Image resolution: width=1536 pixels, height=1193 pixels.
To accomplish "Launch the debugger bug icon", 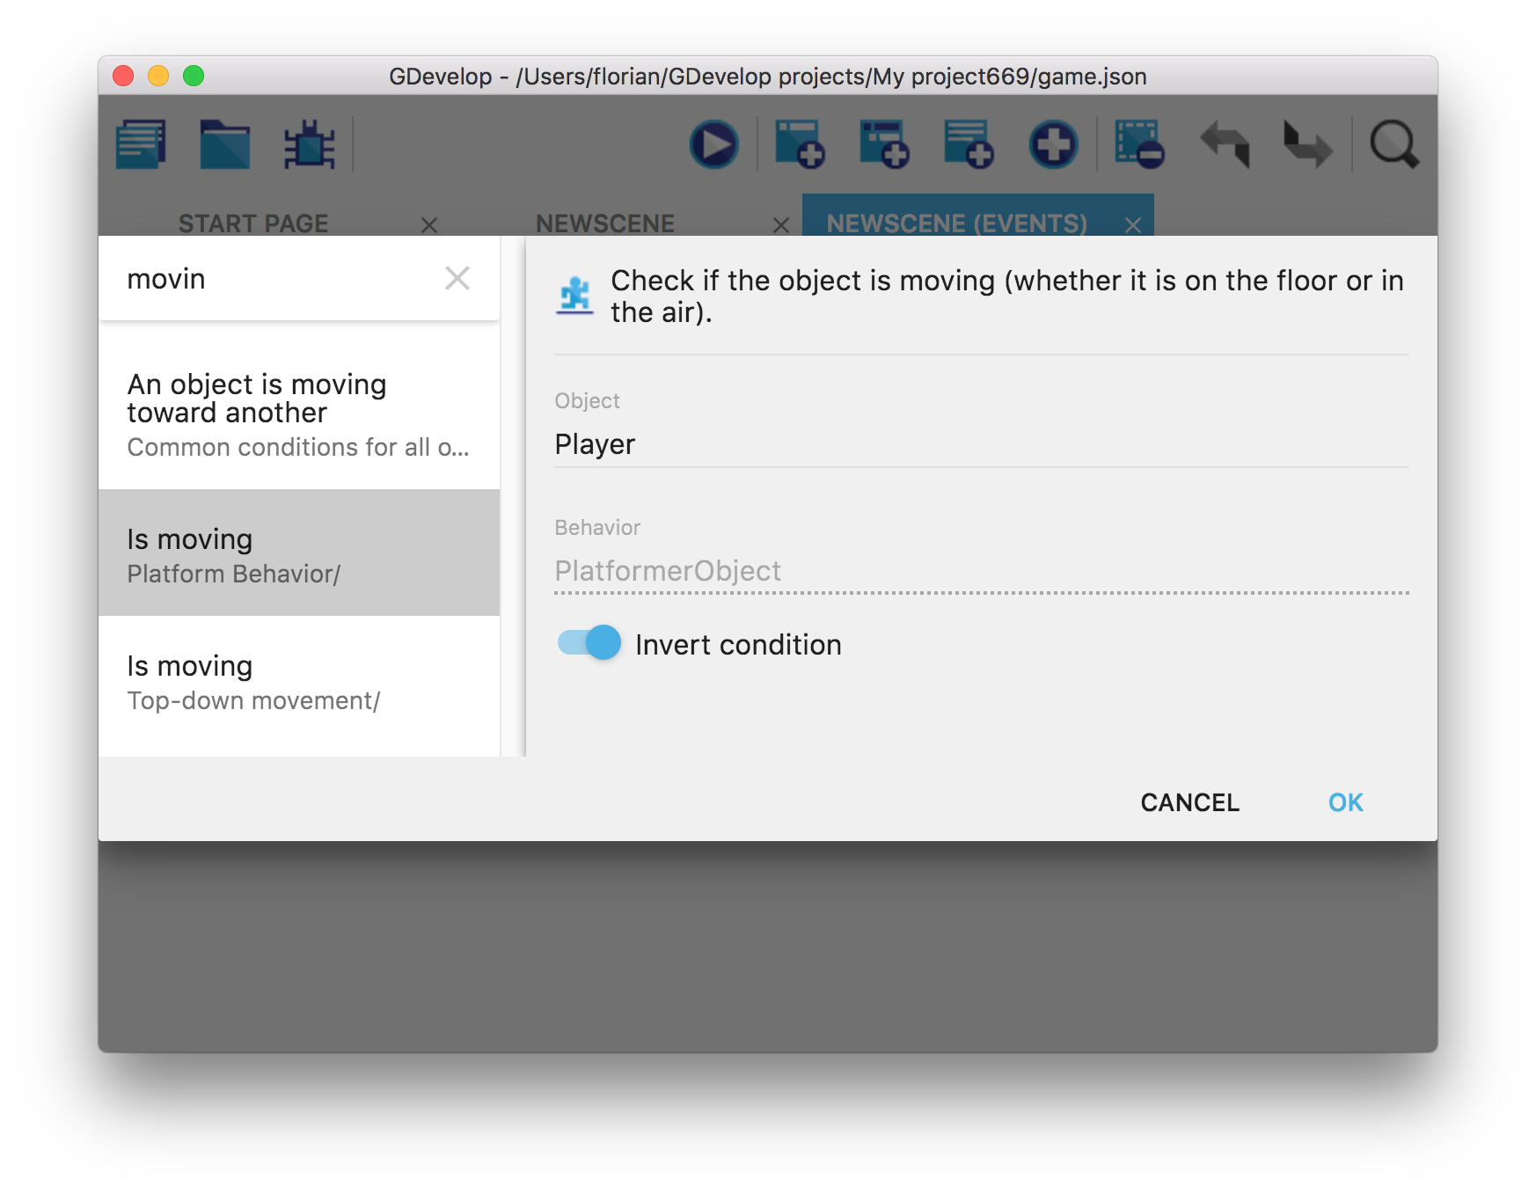I will (x=309, y=144).
